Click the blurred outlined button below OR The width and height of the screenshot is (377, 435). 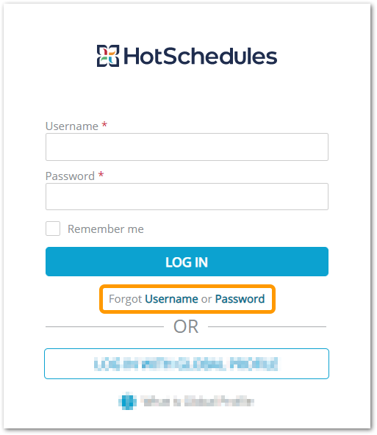tap(187, 364)
